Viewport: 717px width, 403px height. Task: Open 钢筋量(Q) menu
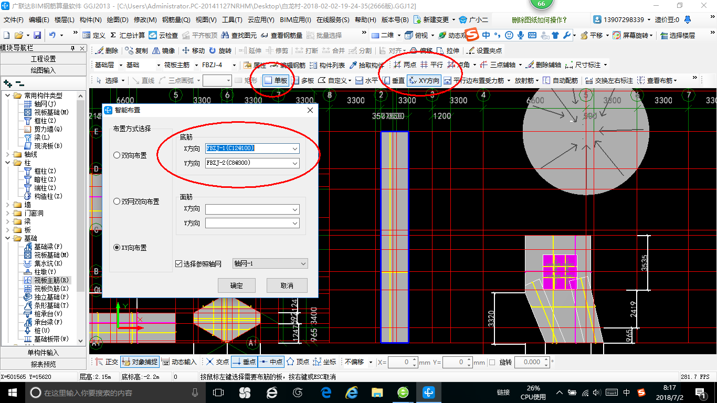[x=176, y=20]
